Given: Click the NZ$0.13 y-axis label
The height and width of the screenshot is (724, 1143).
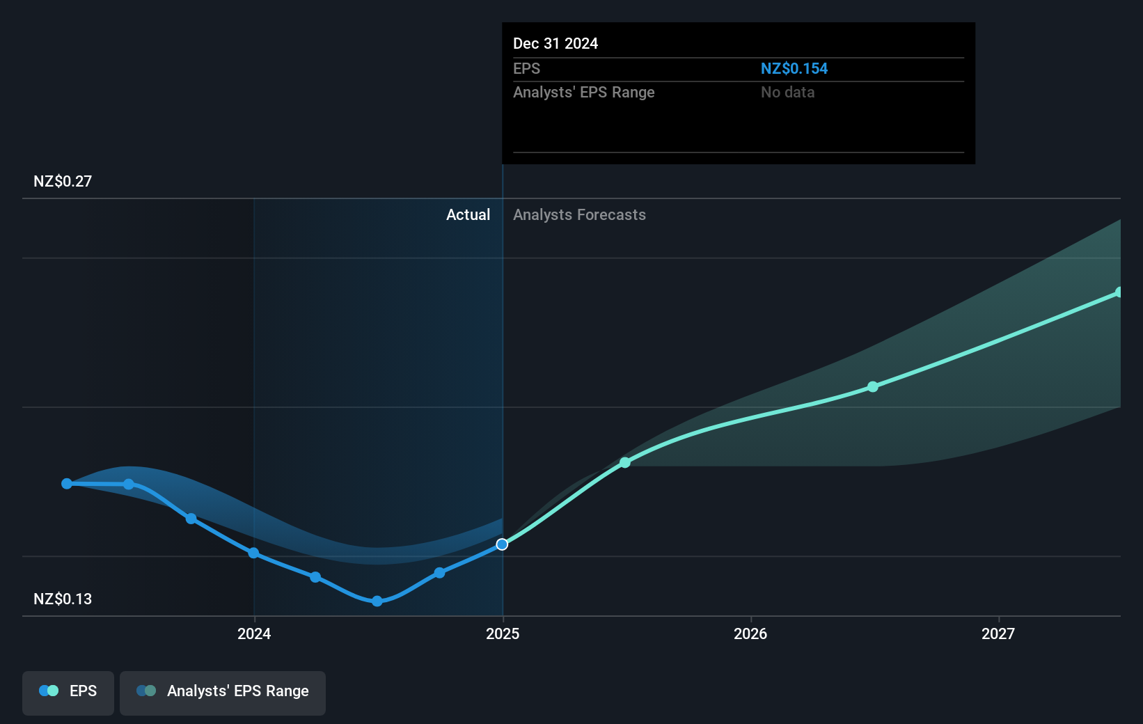Looking at the screenshot, I should point(63,599).
